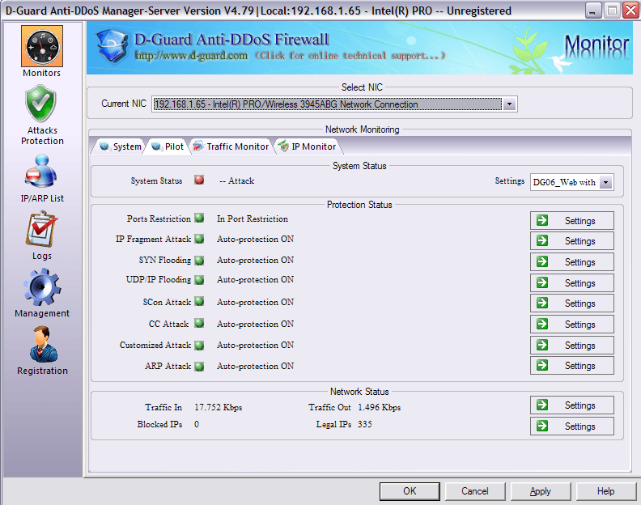Click the 'IP Fragment Attack' label
Screen dimensions: 641x505
tap(153, 239)
